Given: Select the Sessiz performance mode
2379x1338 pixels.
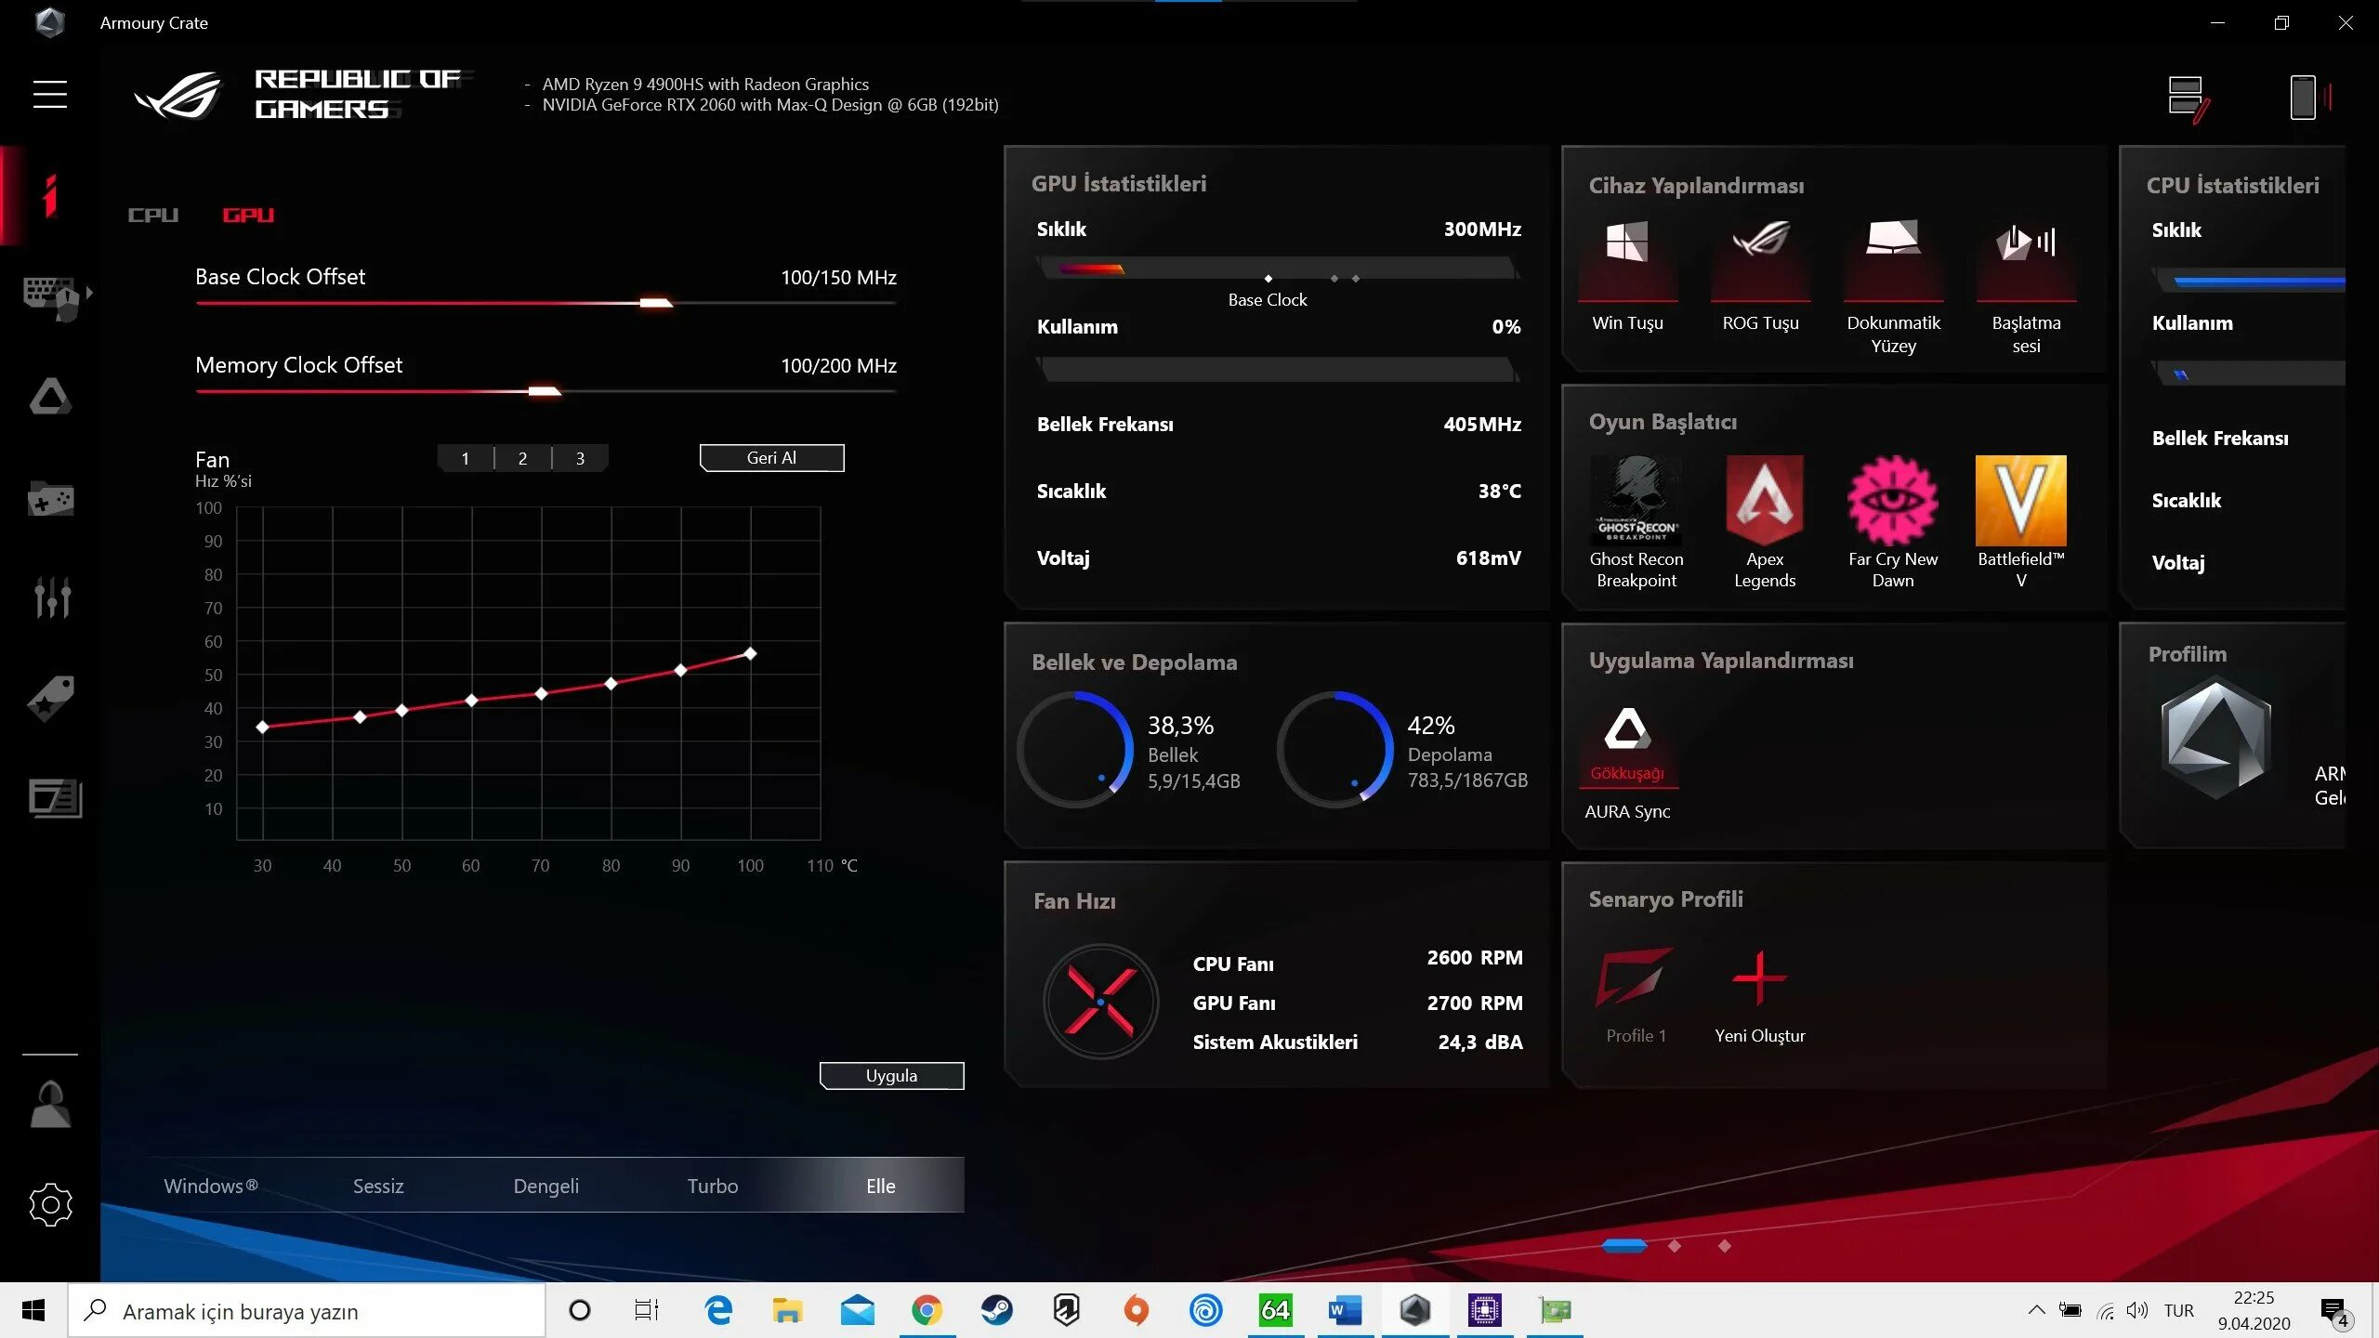Looking at the screenshot, I should pyautogui.click(x=378, y=1186).
